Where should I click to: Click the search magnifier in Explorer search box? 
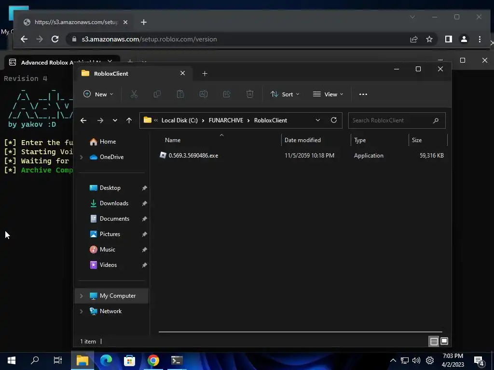tap(436, 120)
